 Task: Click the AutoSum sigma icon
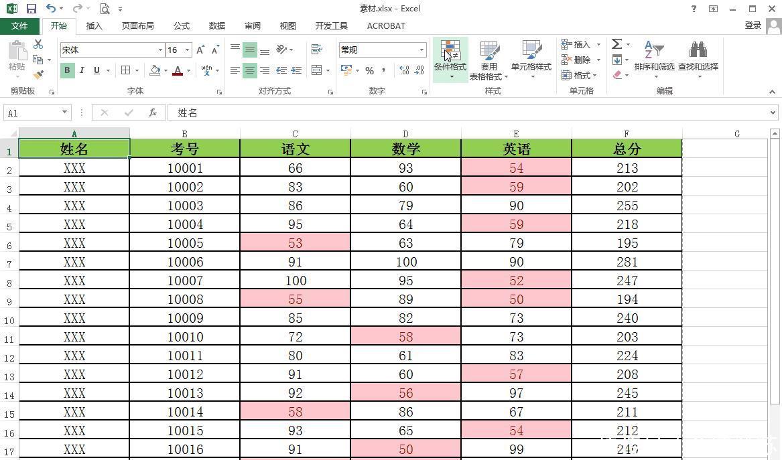coord(616,44)
